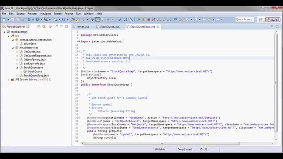Click the Resume debug toolbar icon
283x159 pixels.
138,19
